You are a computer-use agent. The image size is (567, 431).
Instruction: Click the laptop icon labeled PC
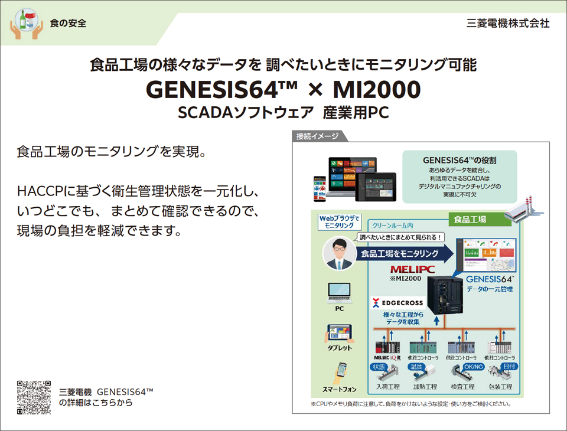pyautogui.click(x=339, y=293)
